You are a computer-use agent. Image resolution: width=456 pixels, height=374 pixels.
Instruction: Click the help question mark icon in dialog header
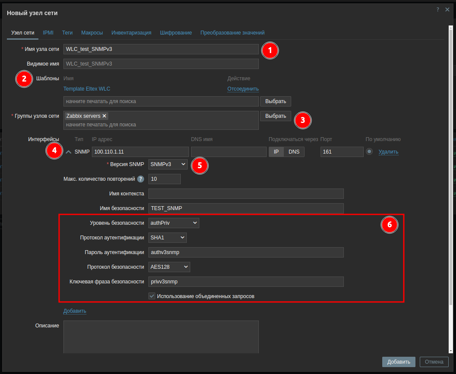coord(437,9)
